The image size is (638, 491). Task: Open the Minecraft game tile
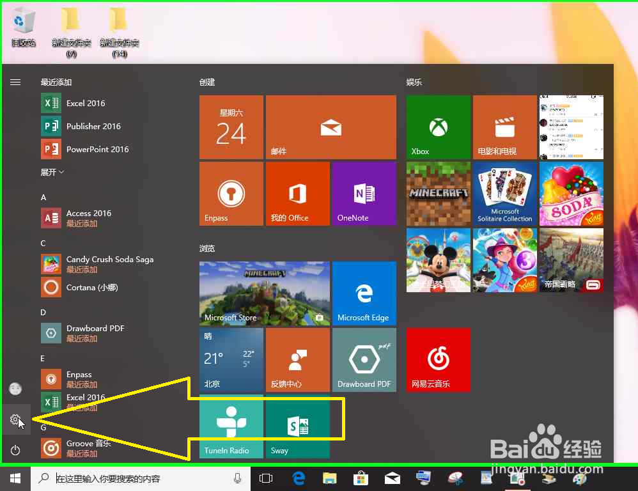[x=438, y=194]
